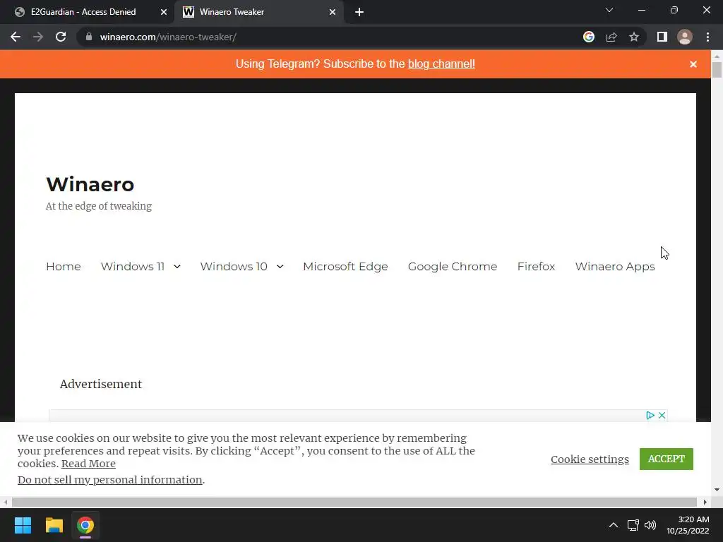Open the Windows Start menu
The width and height of the screenshot is (723, 542).
[x=23, y=525]
